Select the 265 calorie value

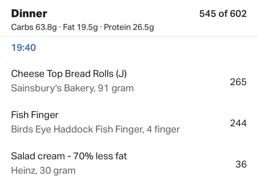(238, 82)
